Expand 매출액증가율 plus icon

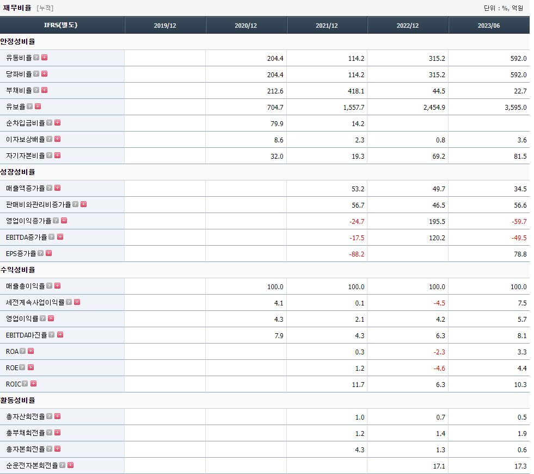[58, 188]
